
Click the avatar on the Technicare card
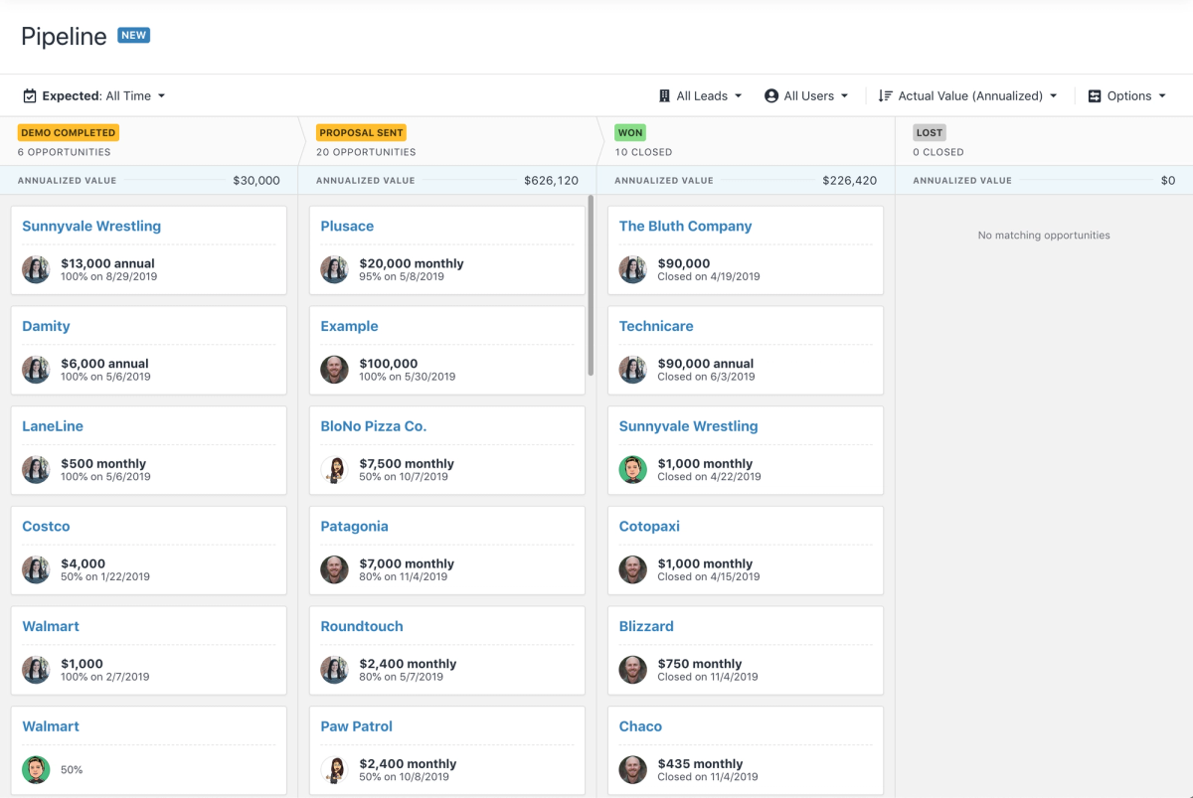(632, 370)
